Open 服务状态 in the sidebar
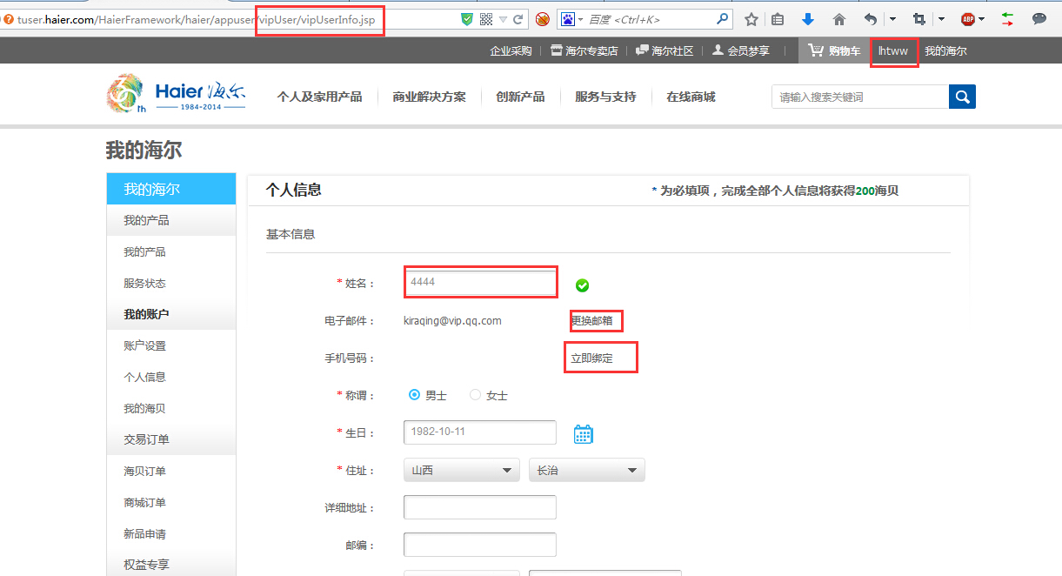 click(x=144, y=284)
